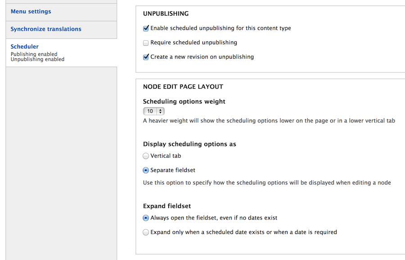Click the weight selector stepper arrows

coord(160,111)
